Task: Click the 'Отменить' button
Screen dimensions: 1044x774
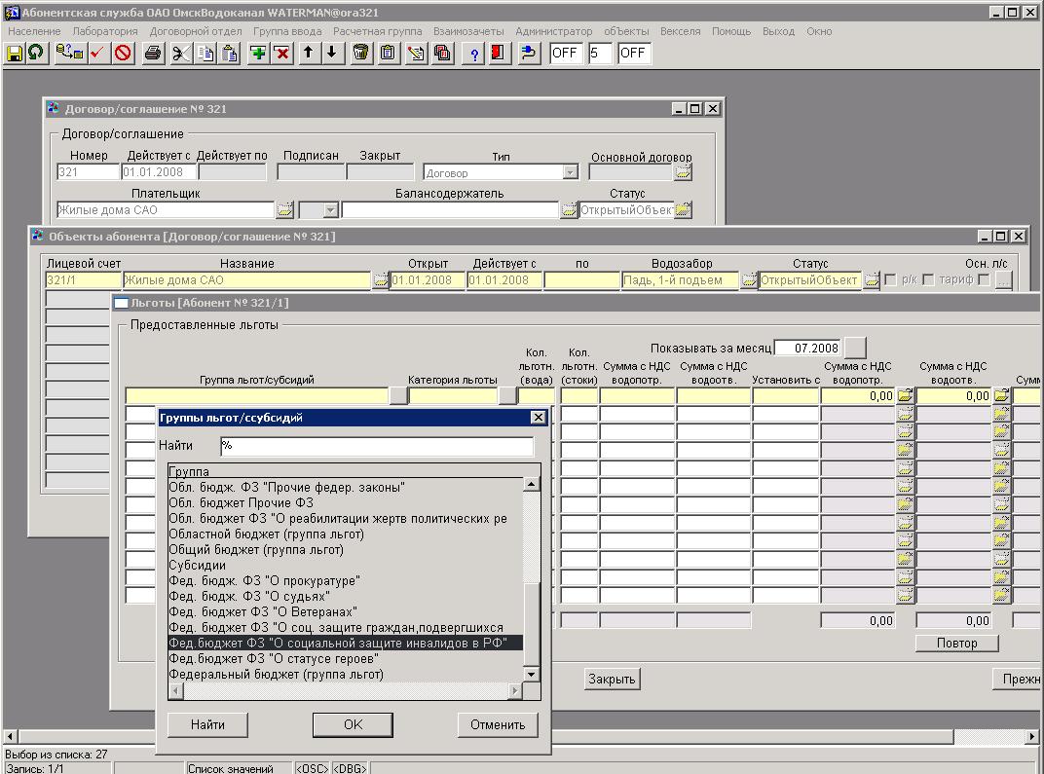Action: coord(498,724)
